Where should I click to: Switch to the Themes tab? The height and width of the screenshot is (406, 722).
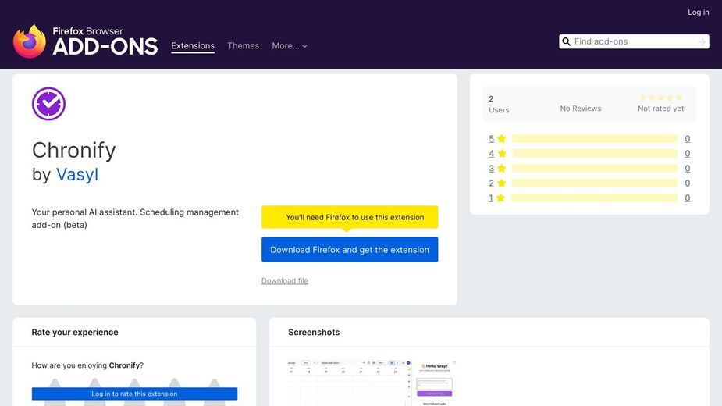point(243,45)
